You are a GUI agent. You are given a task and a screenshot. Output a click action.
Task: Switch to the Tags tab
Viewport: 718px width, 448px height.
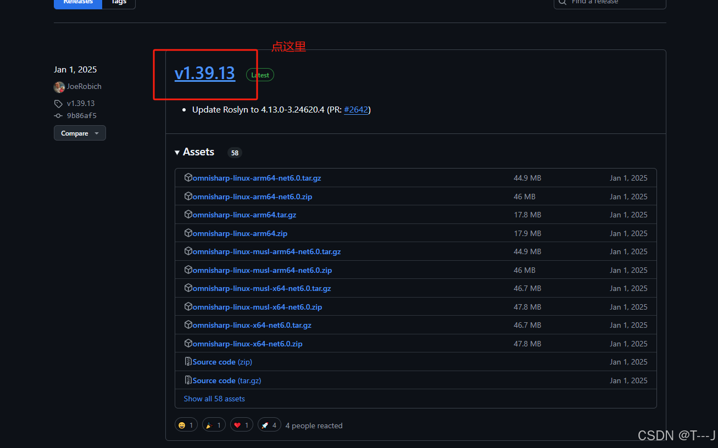click(x=119, y=2)
